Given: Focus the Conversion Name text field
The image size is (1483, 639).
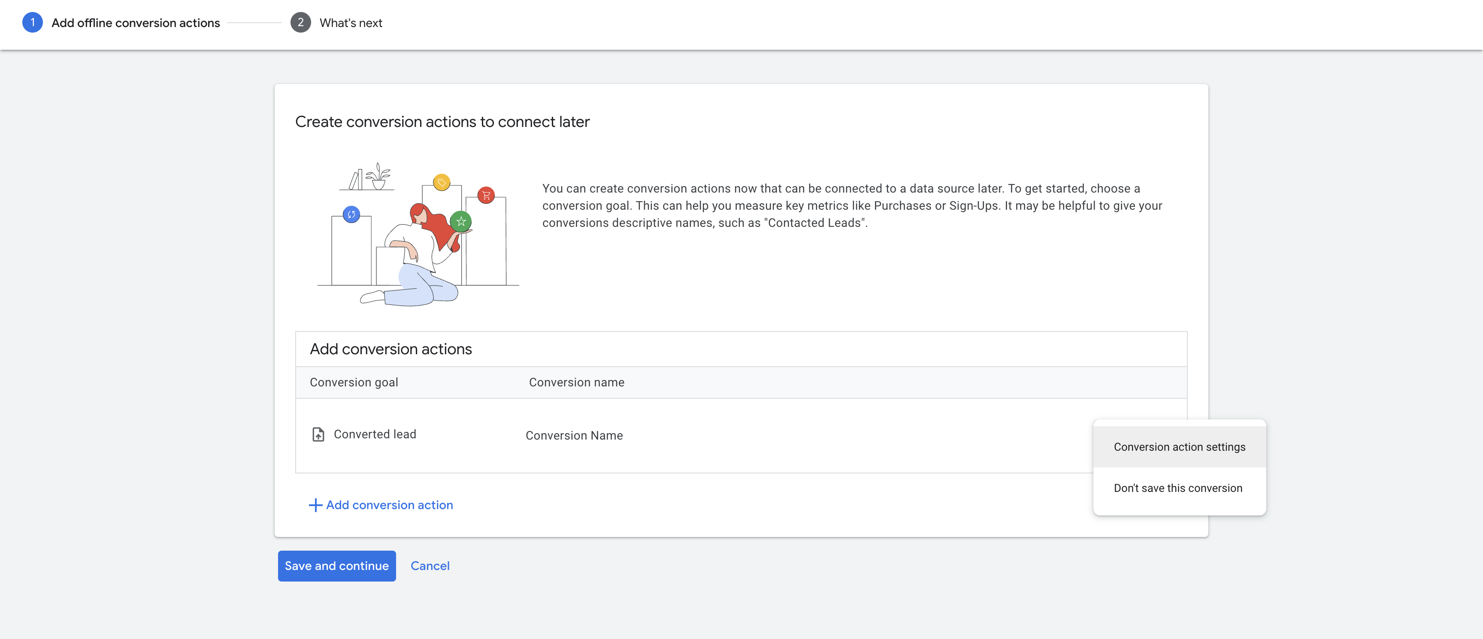Looking at the screenshot, I should [x=574, y=435].
